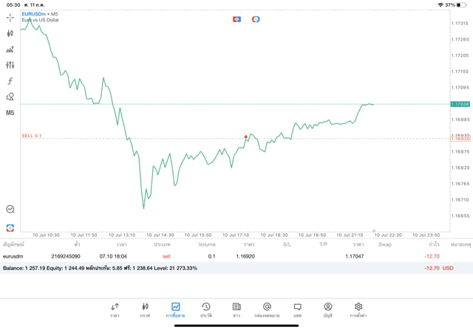Switch to the History (ประวัติ) tab
The height and width of the screenshot is (330, 473).
coord(206,309)
